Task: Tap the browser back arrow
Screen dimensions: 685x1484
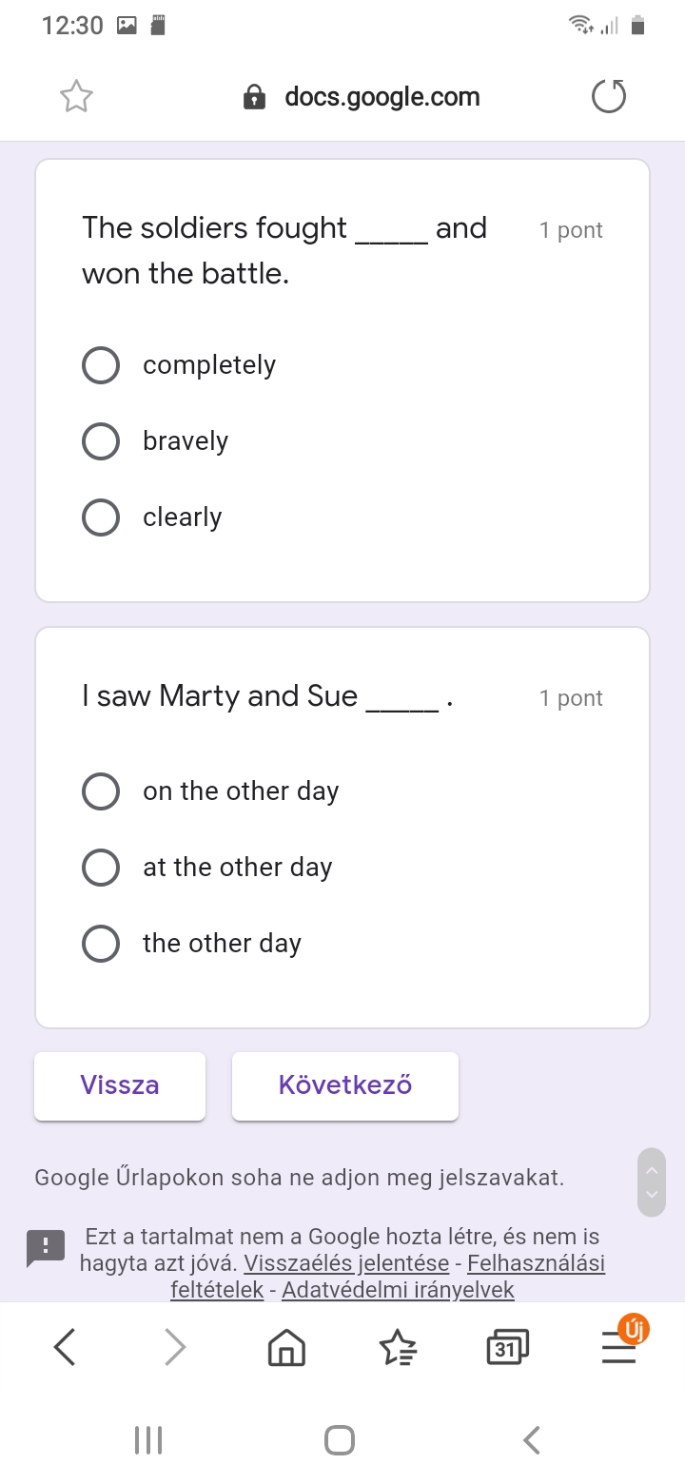Action: [65, 1347]
